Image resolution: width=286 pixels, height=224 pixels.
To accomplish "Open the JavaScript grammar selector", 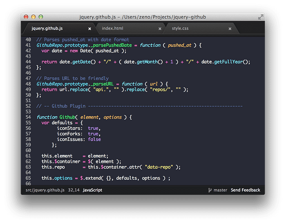I will 92,190.
